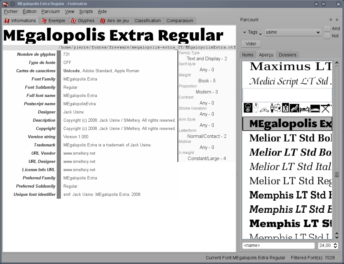Click the font file path text
Screen dimensions: 344x264
coord(147,47)
